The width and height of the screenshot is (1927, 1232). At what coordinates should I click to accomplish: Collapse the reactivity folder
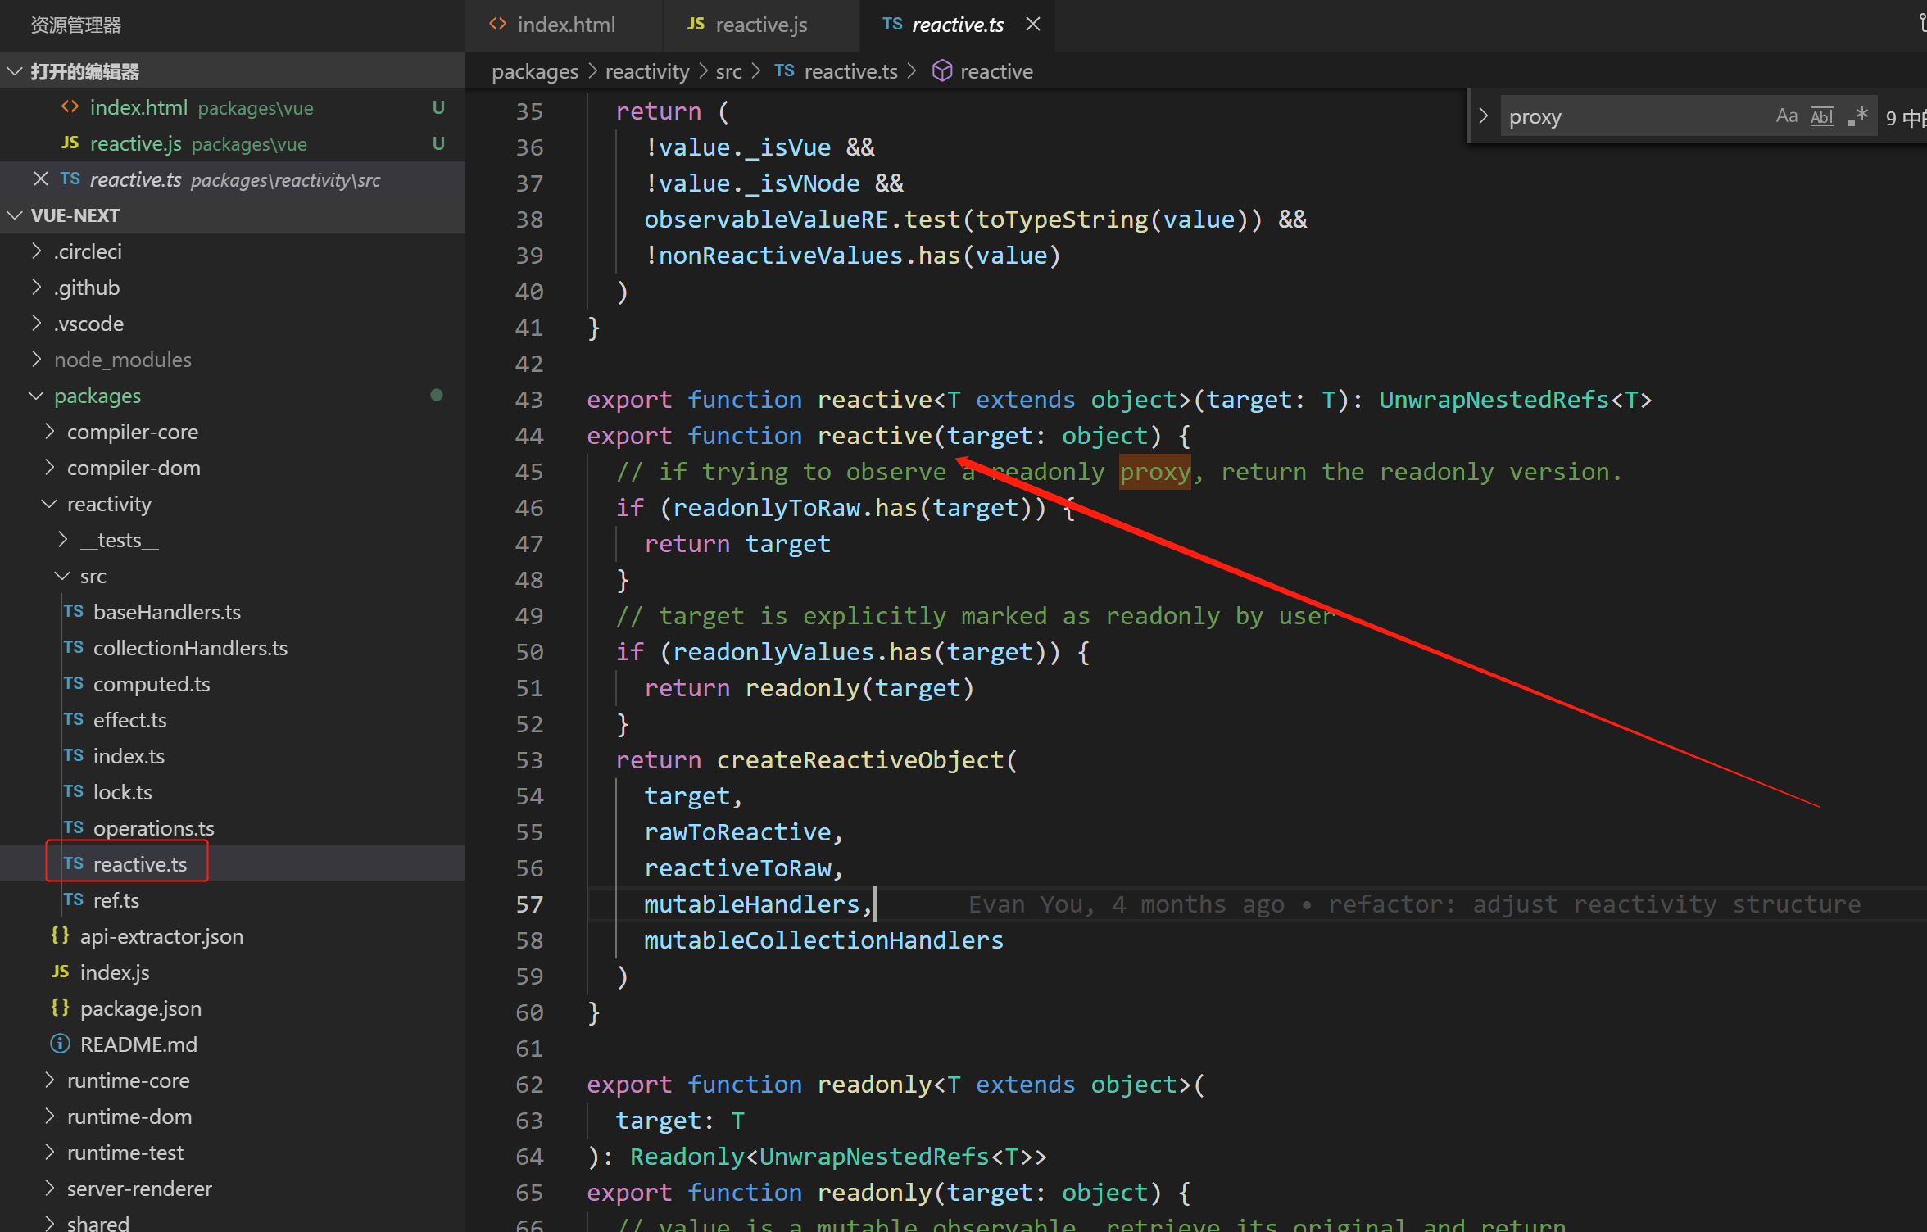pos(233,504)
